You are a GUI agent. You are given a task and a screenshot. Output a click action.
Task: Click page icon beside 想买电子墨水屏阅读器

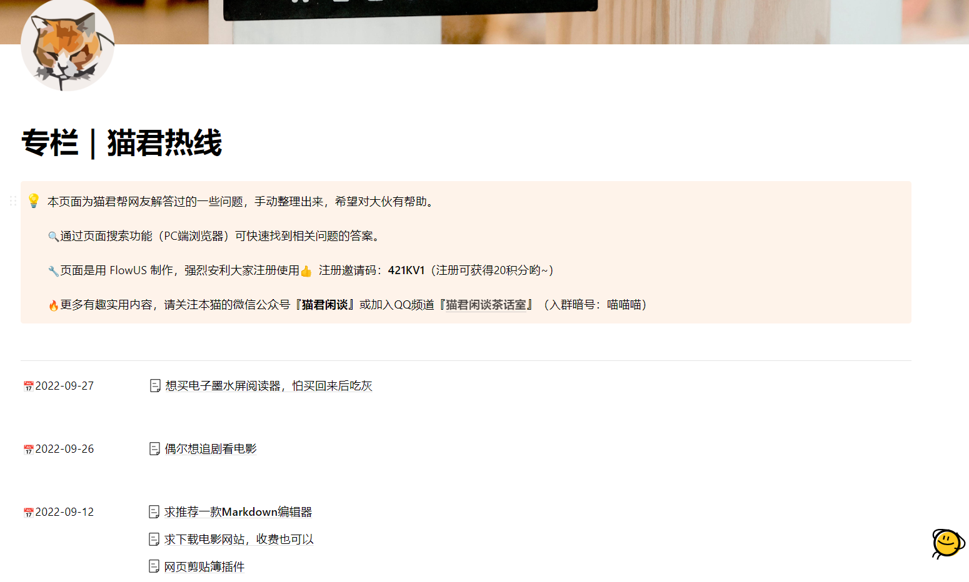click(x=155, y=386)
